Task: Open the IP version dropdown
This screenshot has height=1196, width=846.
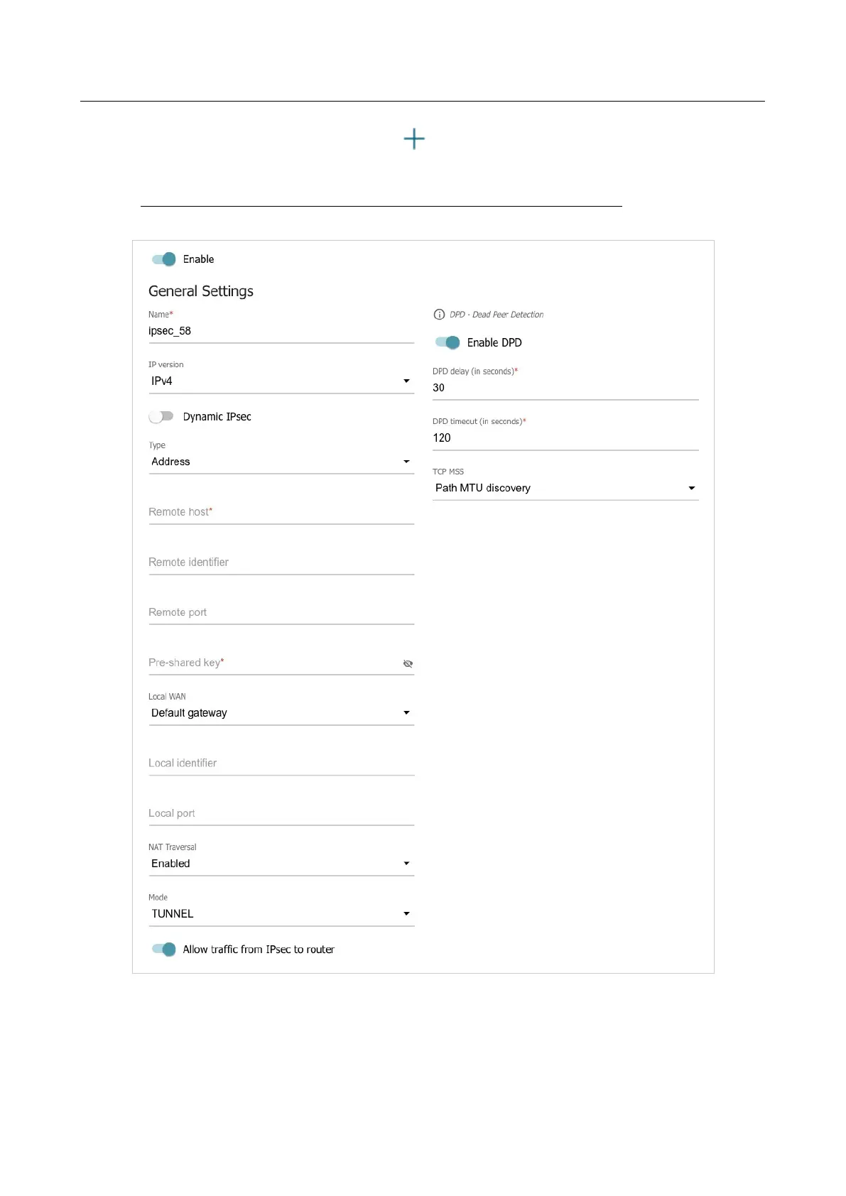Action: point(281,381)
